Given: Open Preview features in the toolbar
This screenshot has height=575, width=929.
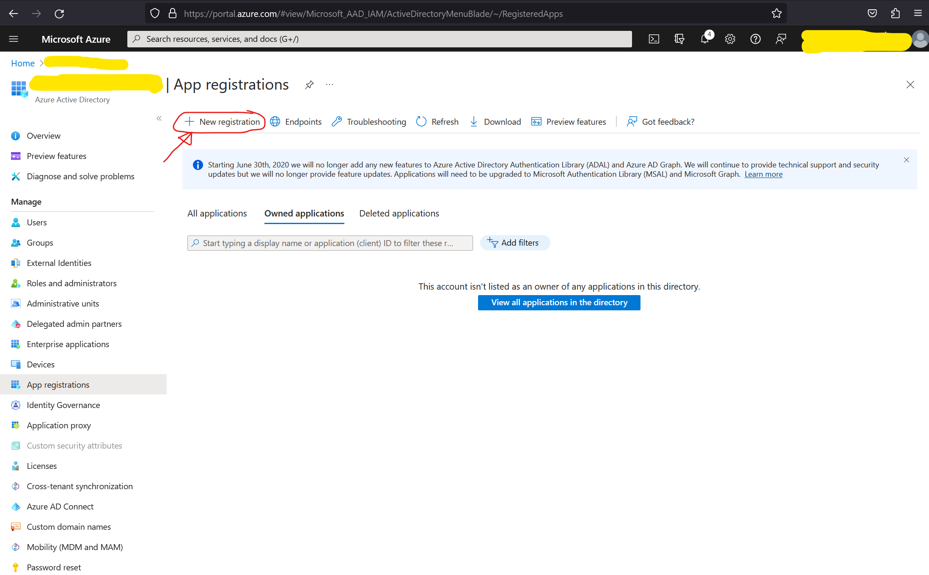Looking at the screenshot, I should tap(569, 122).
